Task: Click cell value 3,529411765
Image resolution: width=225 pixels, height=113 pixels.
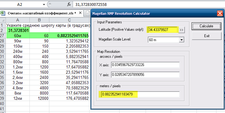Action: [x=69, y=51]
